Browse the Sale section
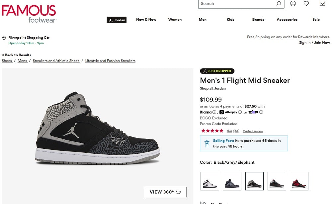This screenshot has width=332, height=204. (x=316, y=20)
